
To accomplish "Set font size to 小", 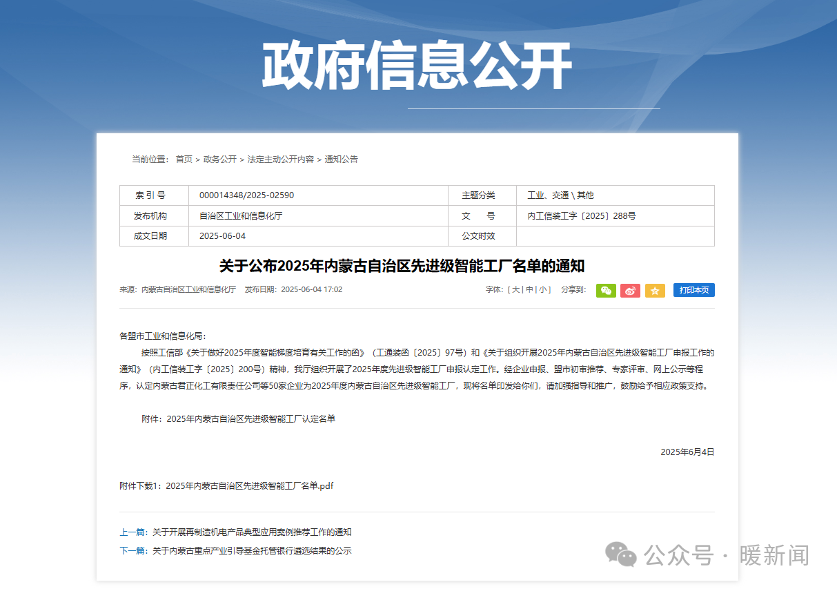I will (x=543, y=290).
